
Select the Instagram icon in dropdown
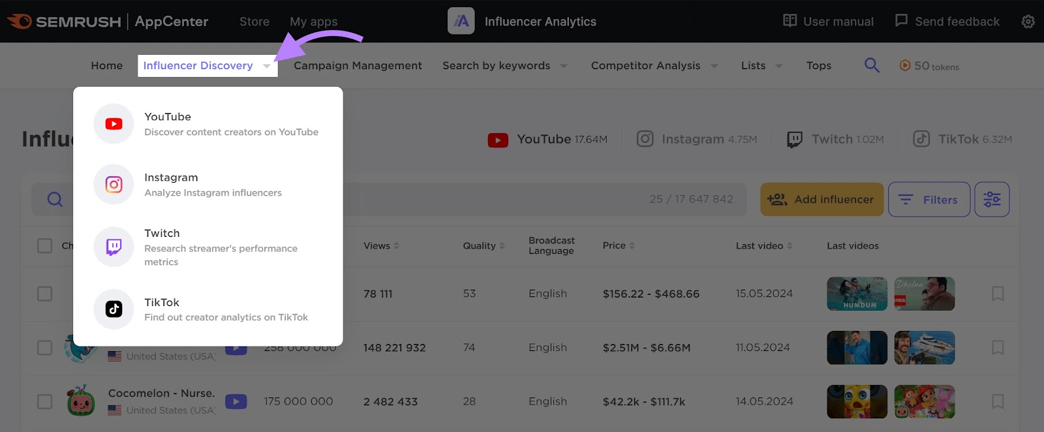(114, 185)
